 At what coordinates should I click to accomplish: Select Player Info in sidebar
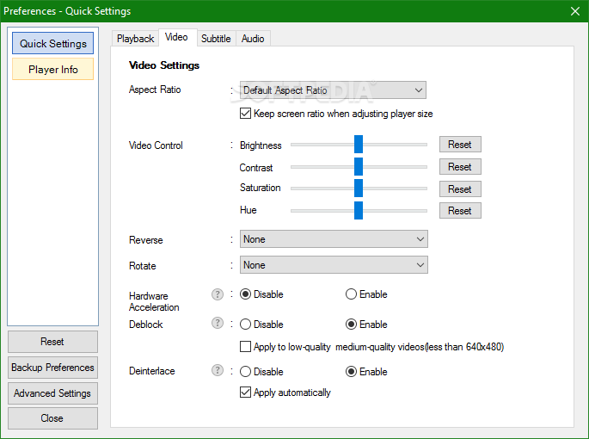(53, 69)
